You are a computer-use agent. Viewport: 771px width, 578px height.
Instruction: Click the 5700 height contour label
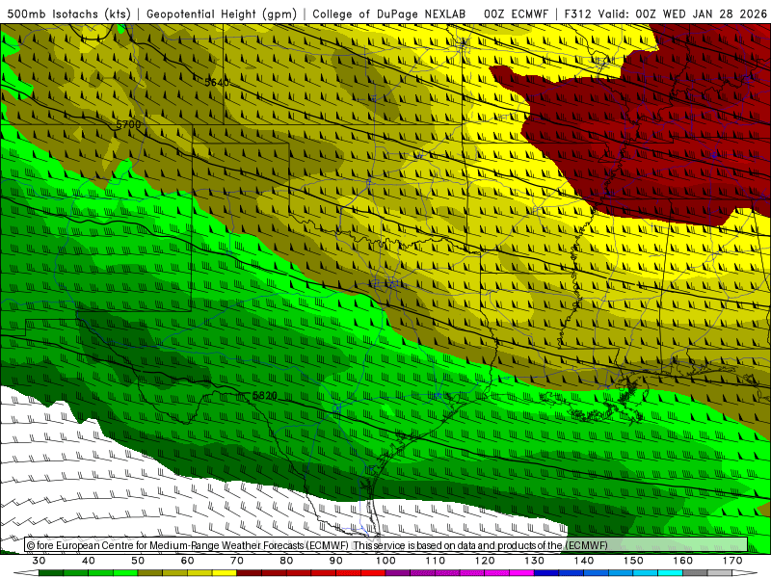[128, 125]
